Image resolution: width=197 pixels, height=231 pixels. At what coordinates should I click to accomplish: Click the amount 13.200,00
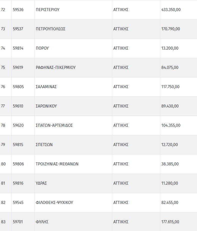(170, 48)
